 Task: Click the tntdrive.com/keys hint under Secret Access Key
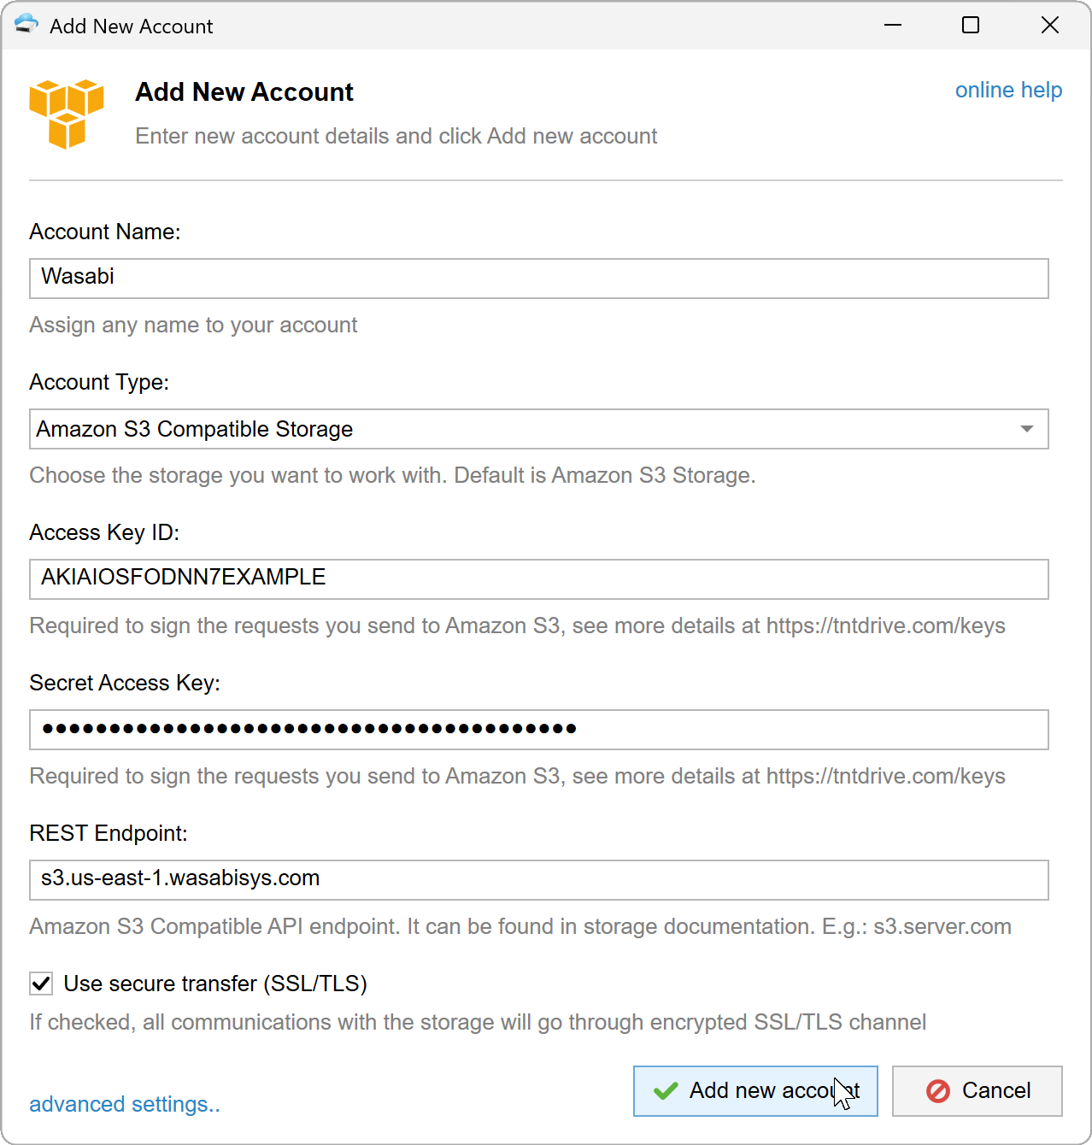click(517, 776)
